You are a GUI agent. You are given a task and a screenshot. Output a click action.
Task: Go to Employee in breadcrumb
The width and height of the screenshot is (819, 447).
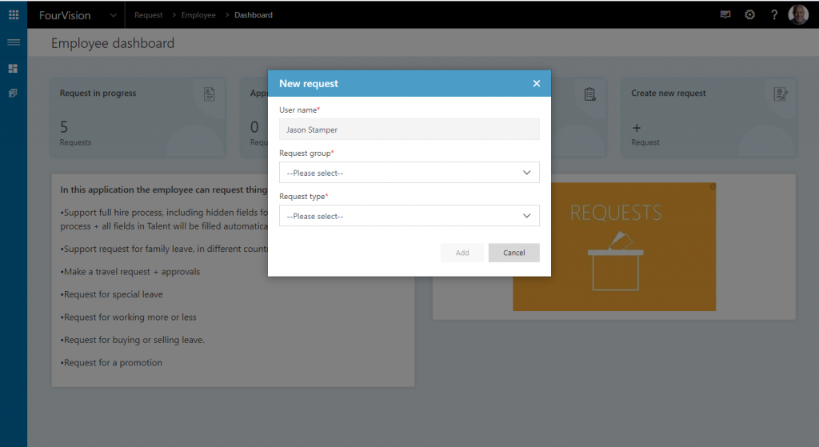coord(198,15)
